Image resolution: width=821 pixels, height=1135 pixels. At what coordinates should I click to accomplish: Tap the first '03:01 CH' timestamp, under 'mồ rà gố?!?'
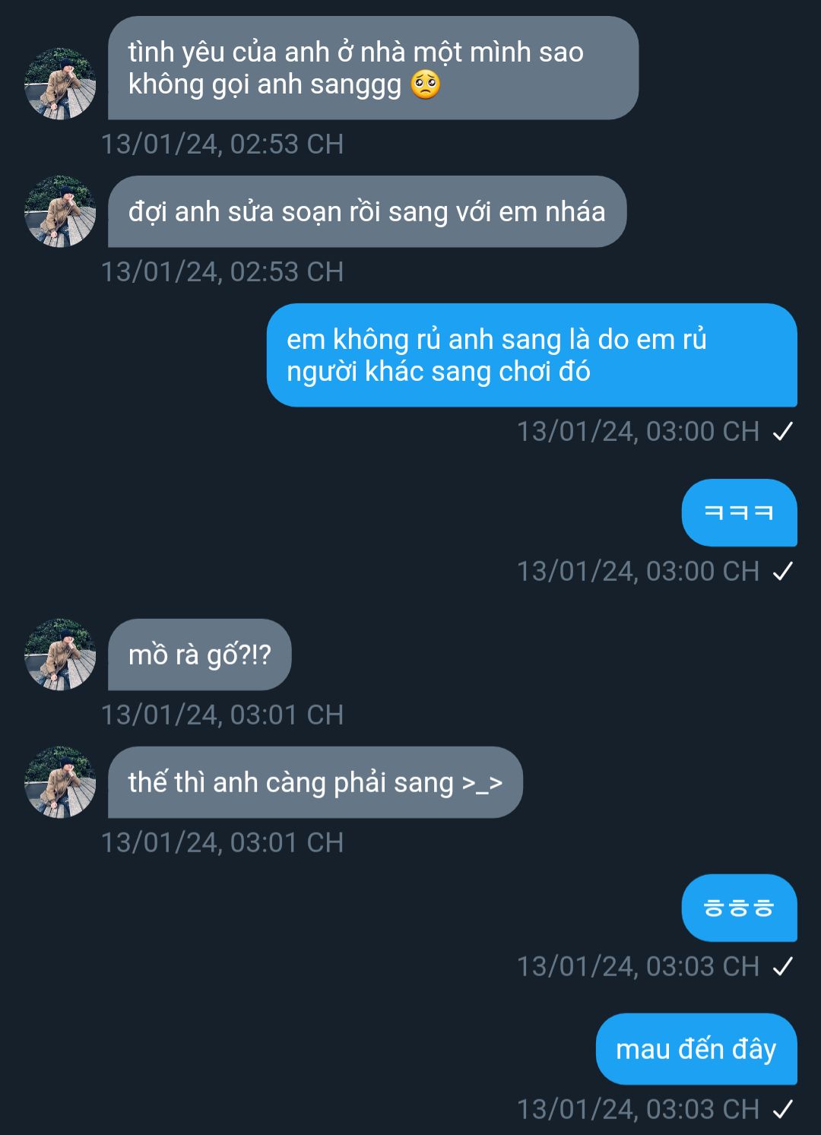[x=222, y=715]
